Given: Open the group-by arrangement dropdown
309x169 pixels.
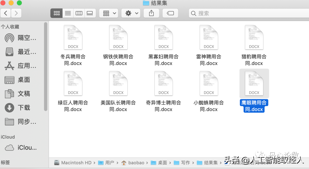Looking at the screenshot, I should [x=109, y=13].
